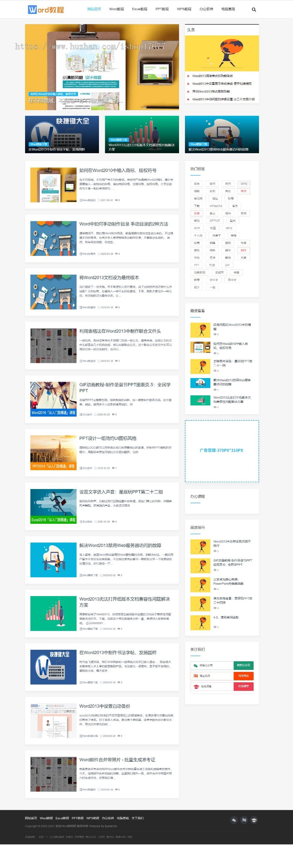Viewport: 293px width, 845px height.
Task: Click the red graduation cap beside 在线课堂
Action: pos(196,686)
